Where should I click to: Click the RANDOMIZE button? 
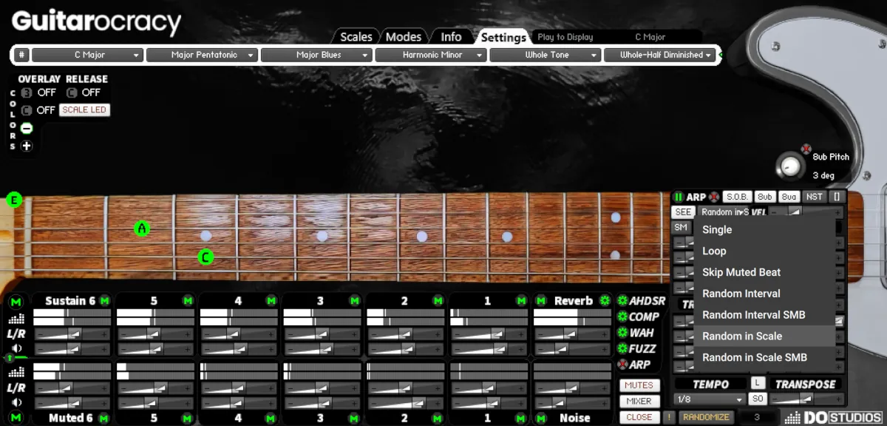(706, 417)
